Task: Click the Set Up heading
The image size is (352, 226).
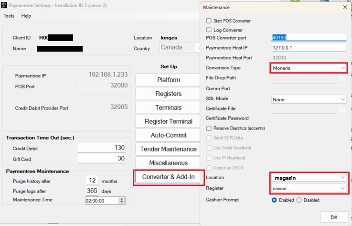Action: pos(169,66)
